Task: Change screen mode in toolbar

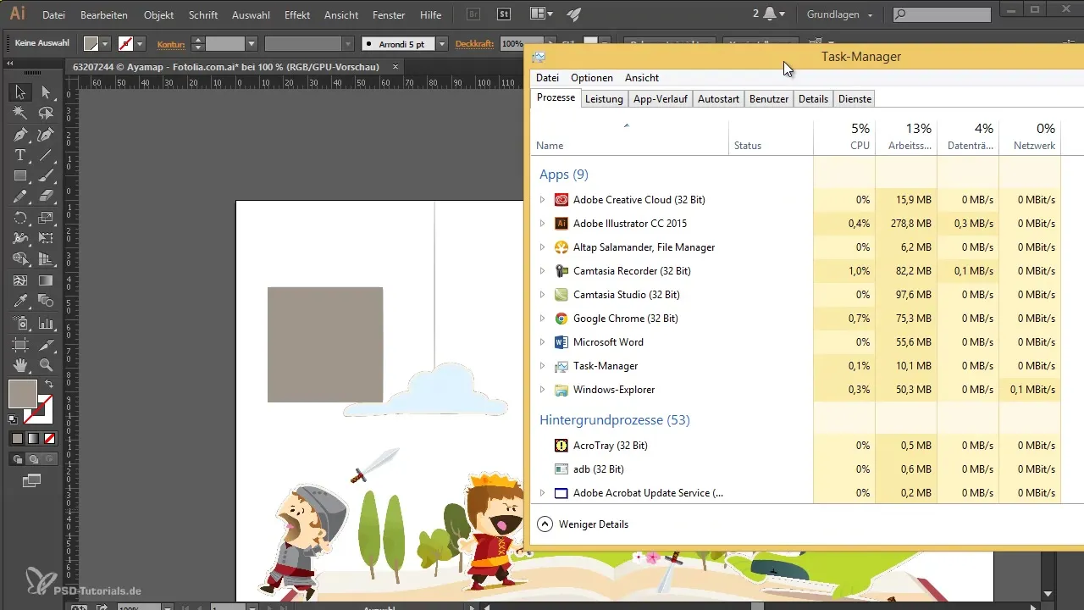Action: [x=32, y=480]
